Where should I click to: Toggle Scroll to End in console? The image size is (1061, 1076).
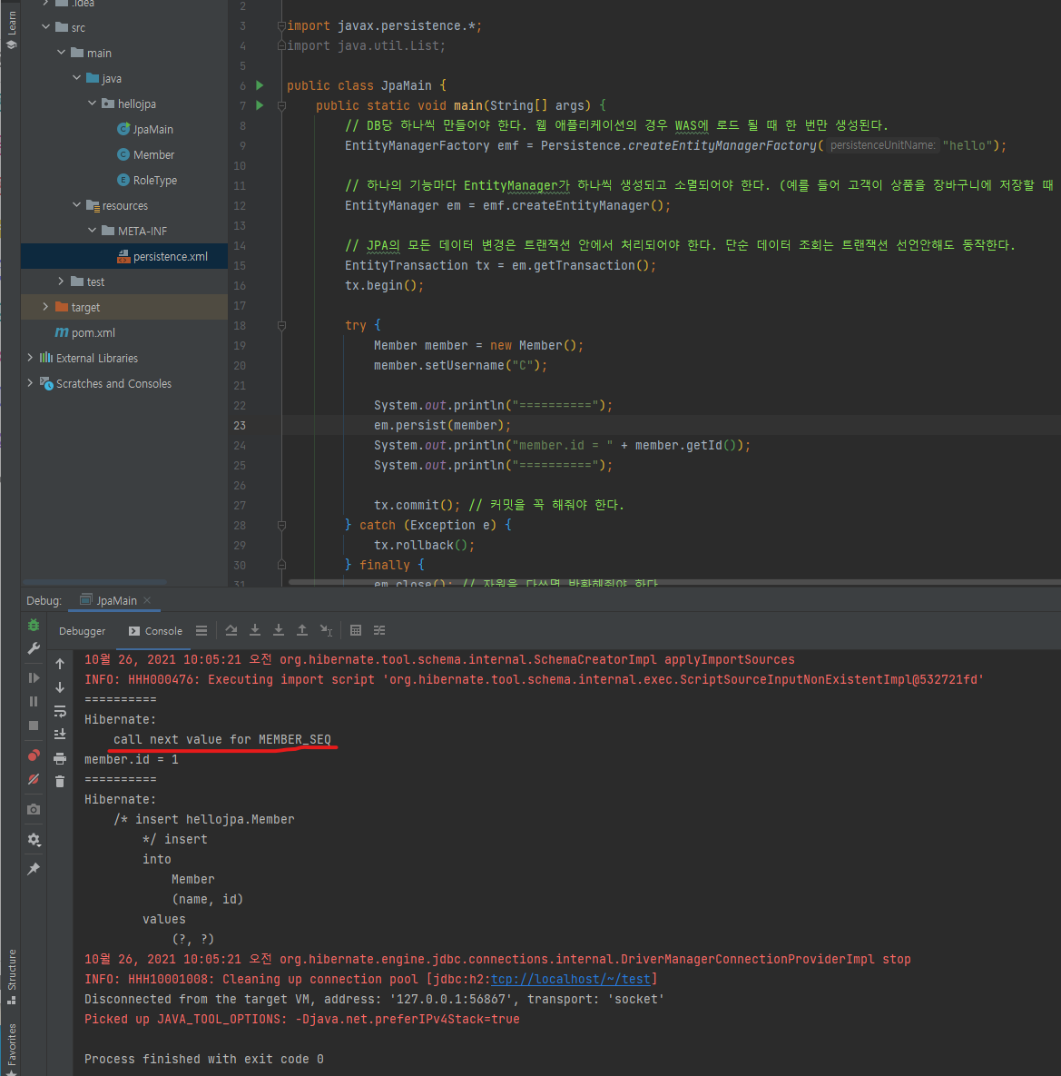click(x=60, y=735)
